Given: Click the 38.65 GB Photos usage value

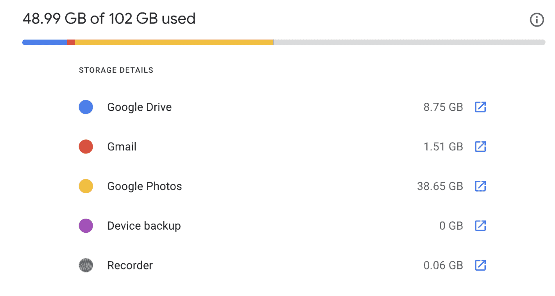Looking at the screenshot, I should 440,186.
